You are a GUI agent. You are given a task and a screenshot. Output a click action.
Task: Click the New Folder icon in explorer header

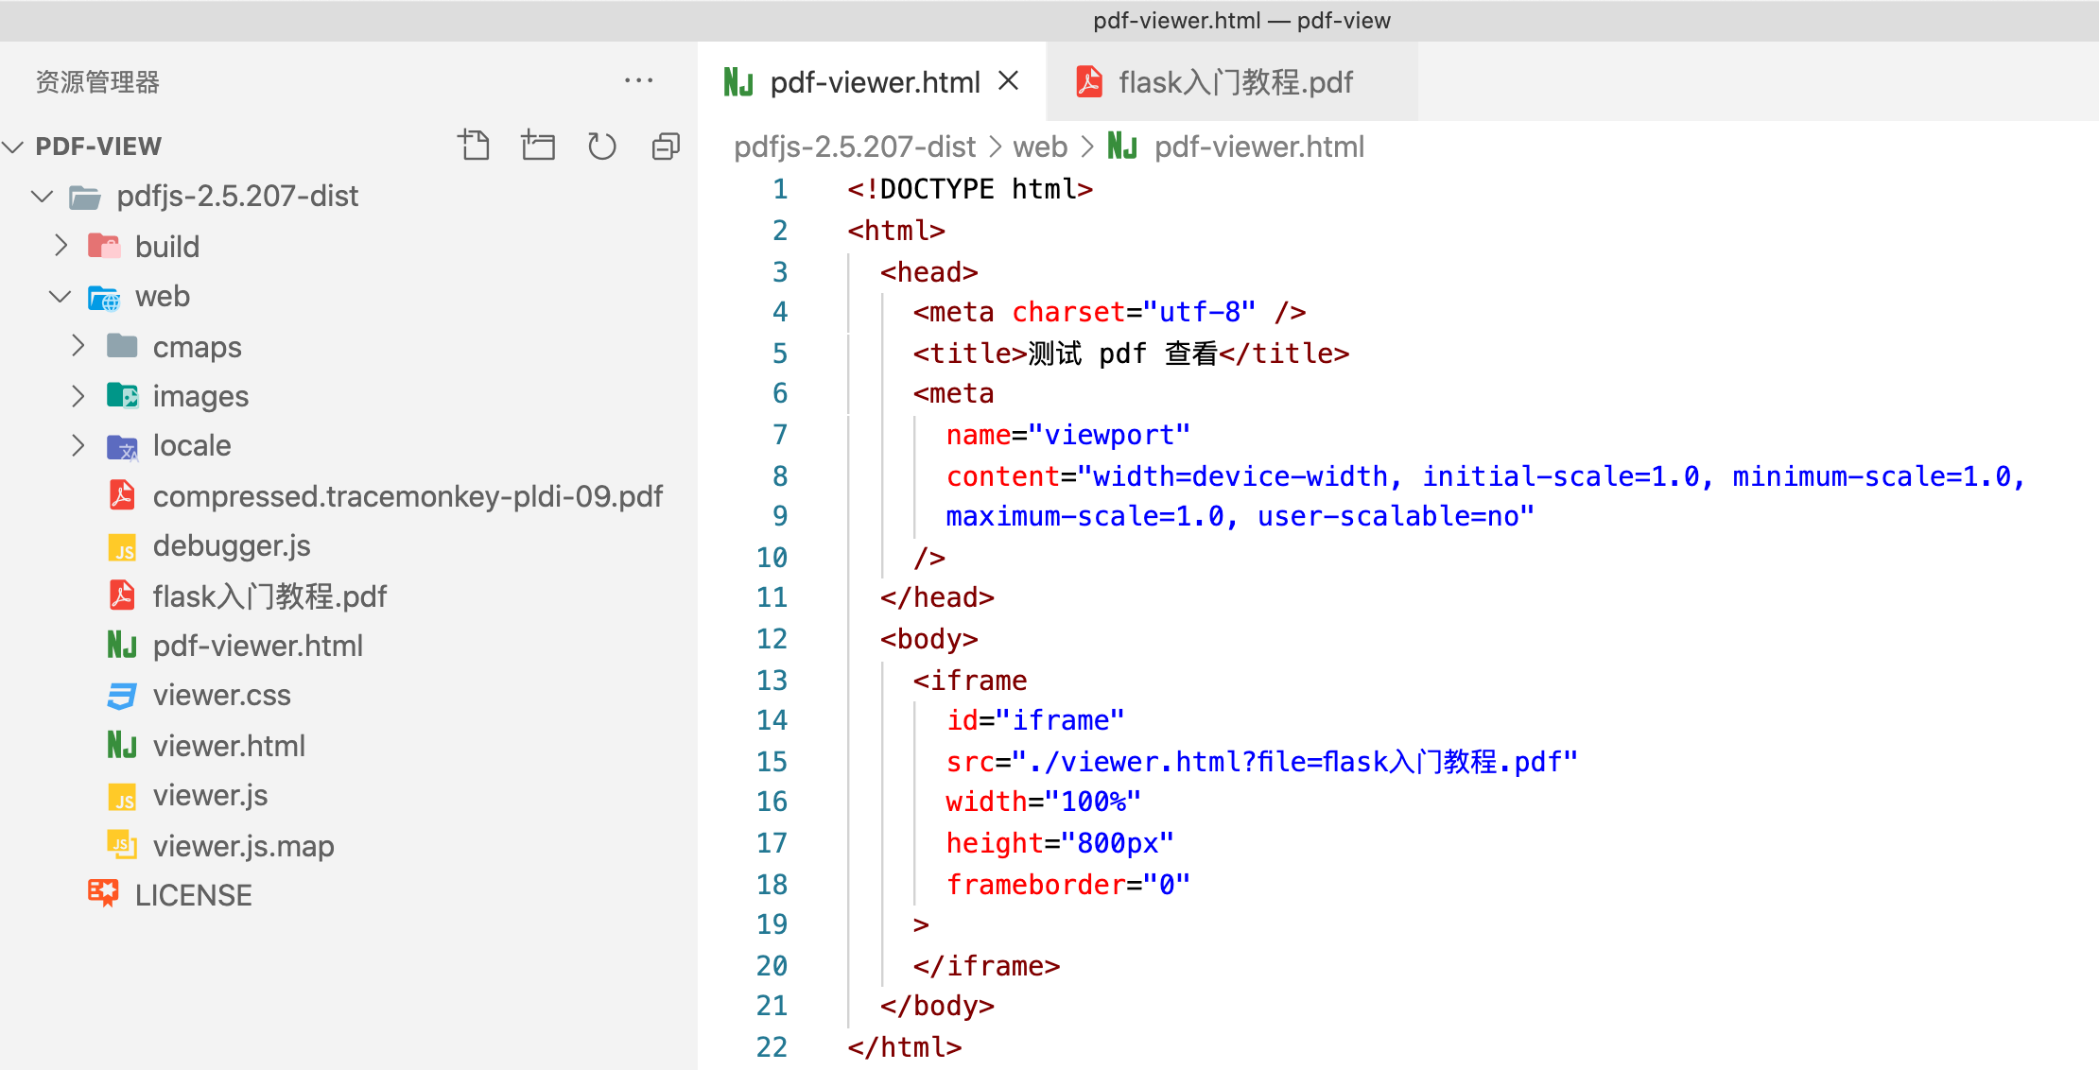tap(538, 146)
